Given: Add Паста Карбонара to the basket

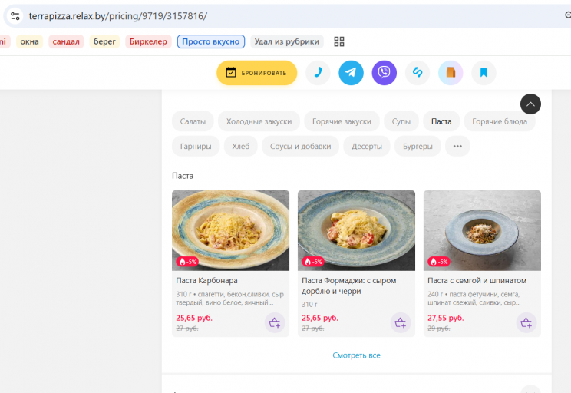Looking at the screenshot, I should point(275,322).
